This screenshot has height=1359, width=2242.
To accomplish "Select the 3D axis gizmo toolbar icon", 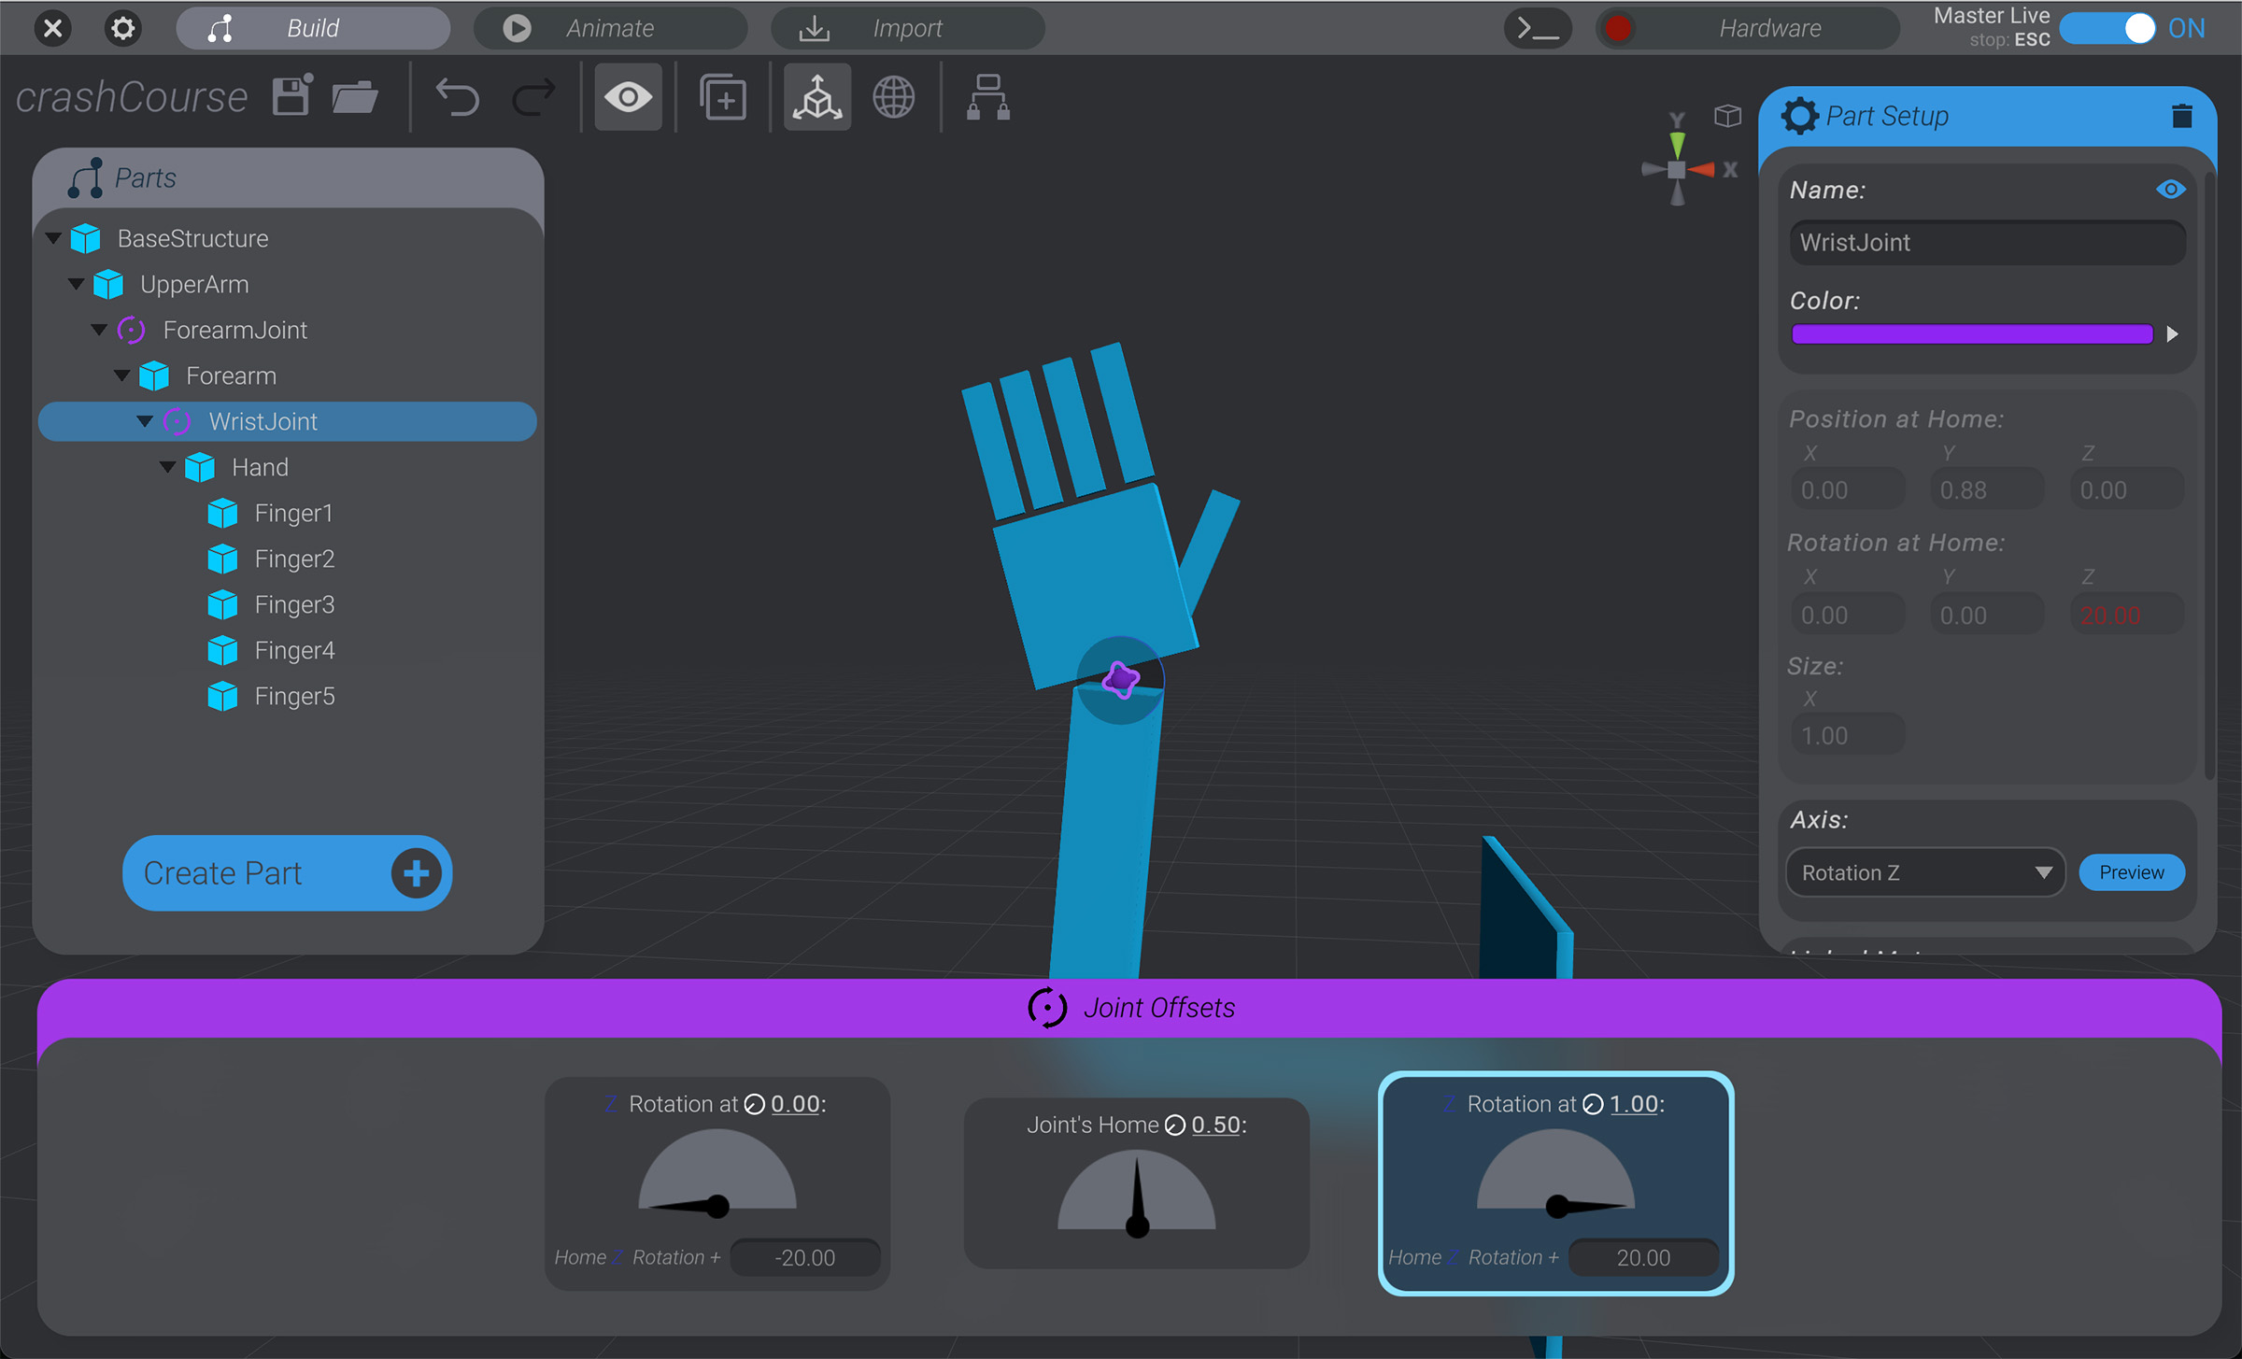I will click(816, 96).
